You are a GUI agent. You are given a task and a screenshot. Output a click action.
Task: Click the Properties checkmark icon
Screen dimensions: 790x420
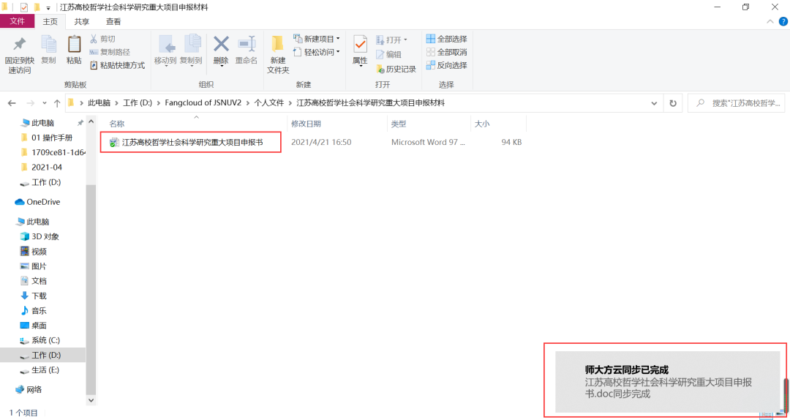pyautogui.click(x=360, y=45)
